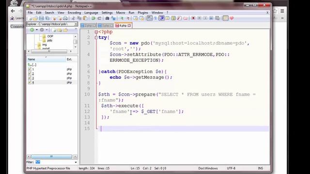The image size is (310, 174).
Task: Click folder tree horizontal scrollbar
Action: pos(49,51)
